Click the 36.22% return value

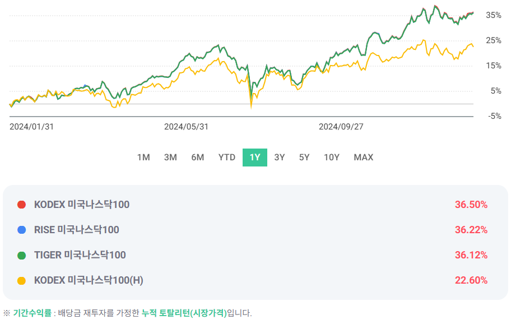(471, 230)
